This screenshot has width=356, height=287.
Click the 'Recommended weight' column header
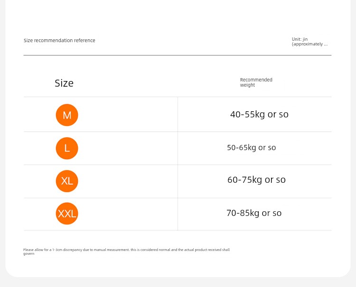(x=256, y=82)
